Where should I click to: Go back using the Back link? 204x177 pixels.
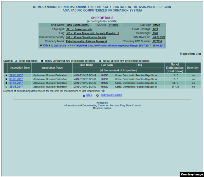89,95
